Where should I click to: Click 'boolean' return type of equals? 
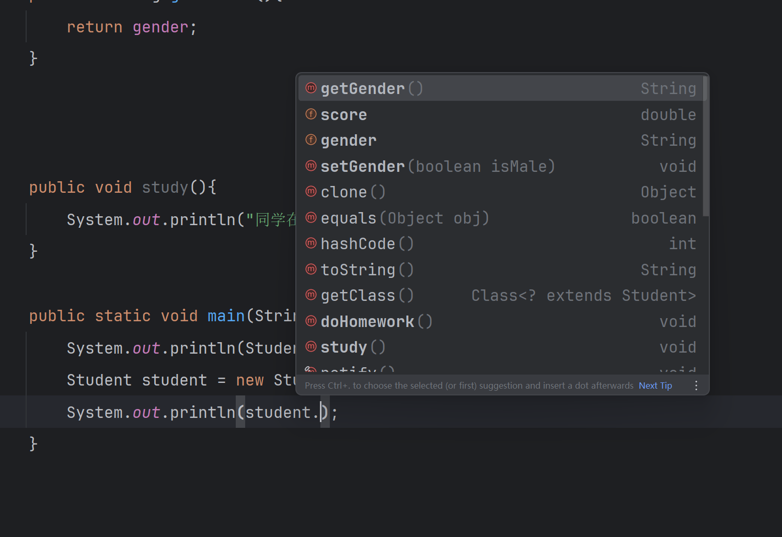[x=663, y=218]
